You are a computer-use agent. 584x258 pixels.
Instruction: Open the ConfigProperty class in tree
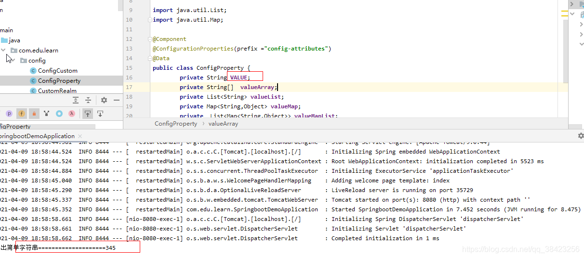pyautogui.click(x=59, y=81)
